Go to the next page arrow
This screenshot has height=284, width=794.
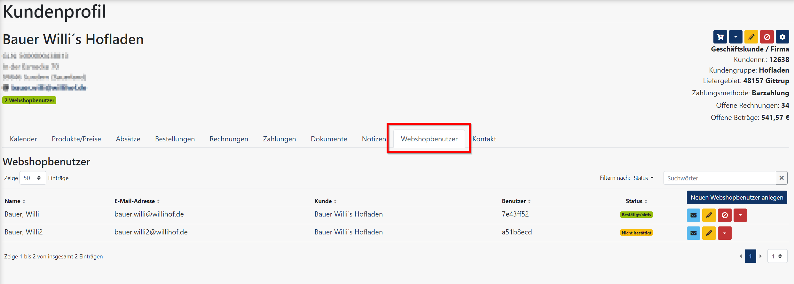(761, 256)
